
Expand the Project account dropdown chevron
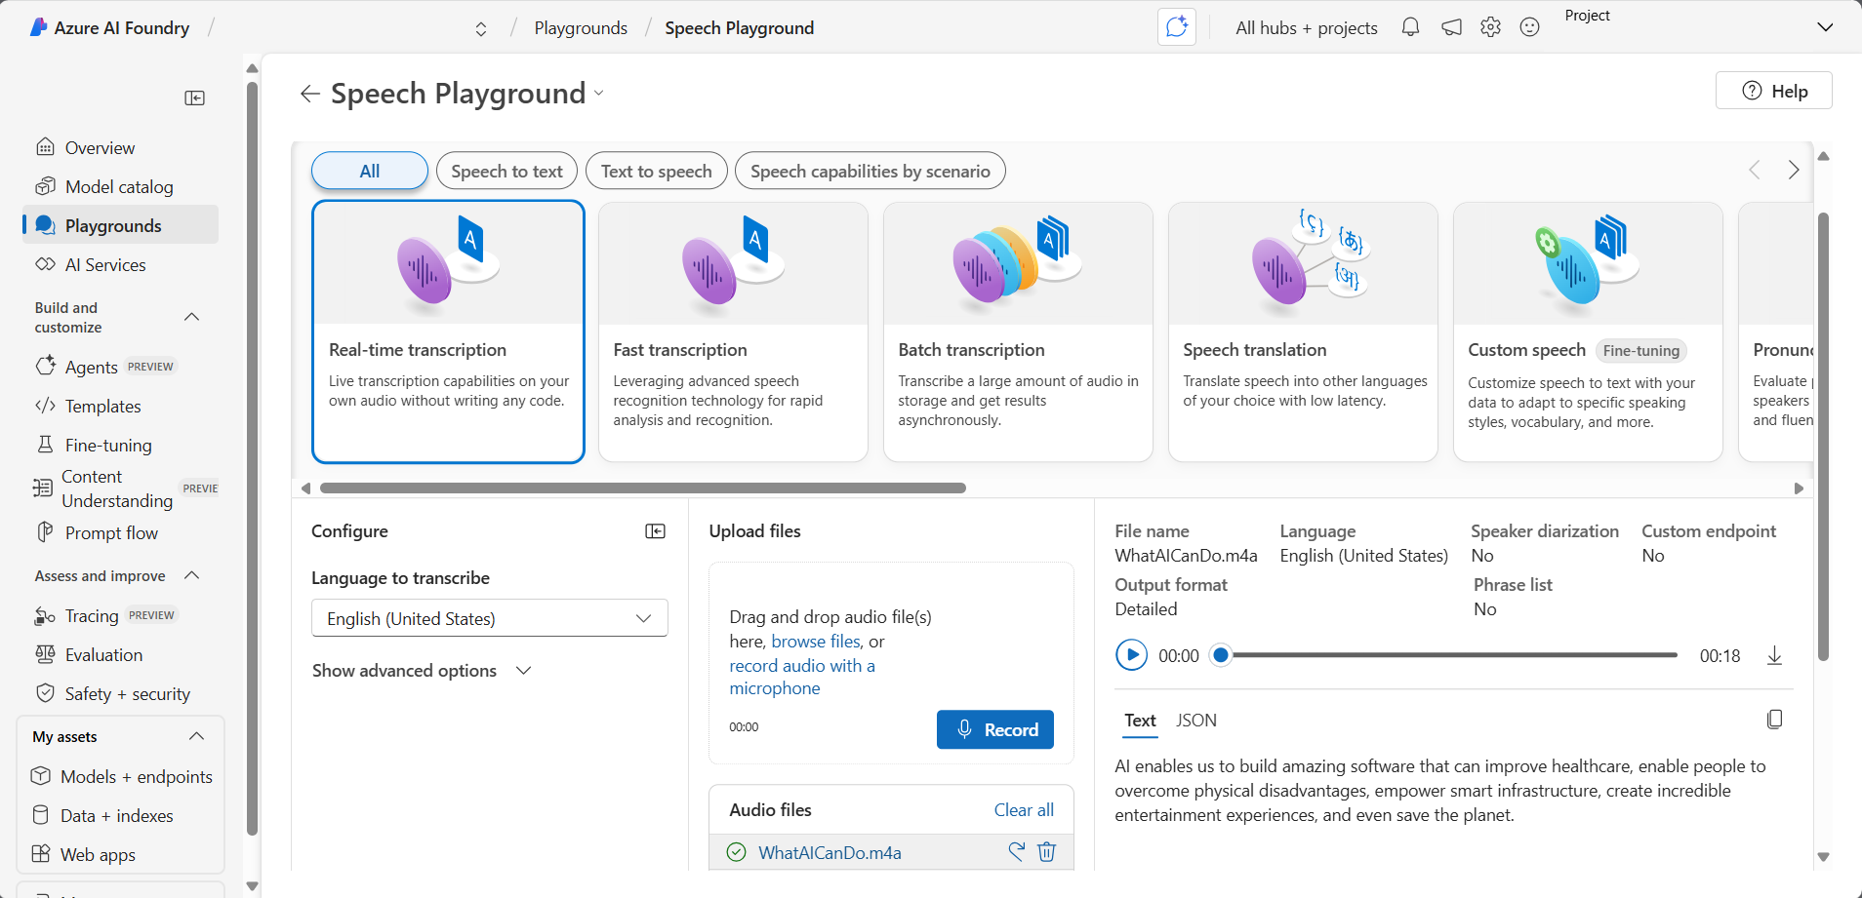pyautogui.click(x=1825, y=27)
